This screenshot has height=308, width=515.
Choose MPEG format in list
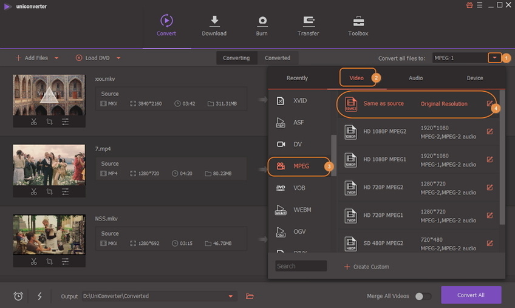tap(299, 166)
